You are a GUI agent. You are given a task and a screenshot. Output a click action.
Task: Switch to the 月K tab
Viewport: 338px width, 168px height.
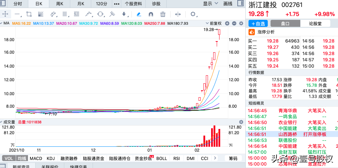tap(81, 3)
